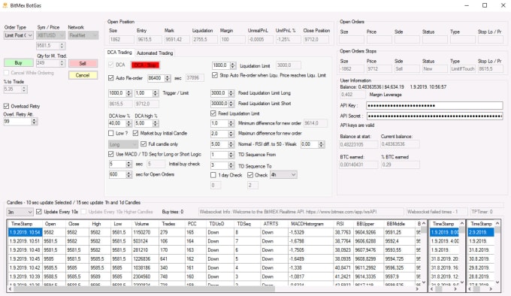Switch to the DCA Trading tab

coord(119,53)
